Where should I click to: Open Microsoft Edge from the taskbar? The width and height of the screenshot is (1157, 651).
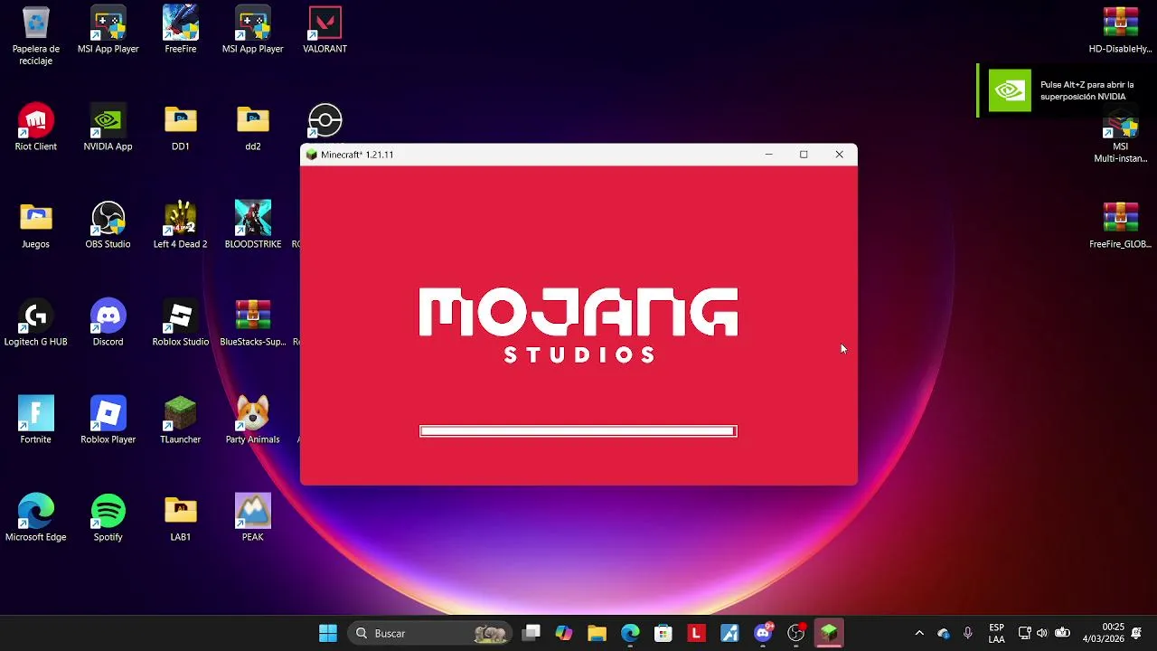click(630, 633)
